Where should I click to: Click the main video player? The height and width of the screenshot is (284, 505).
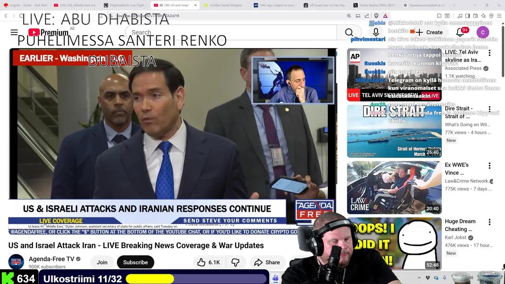[173, 142]
